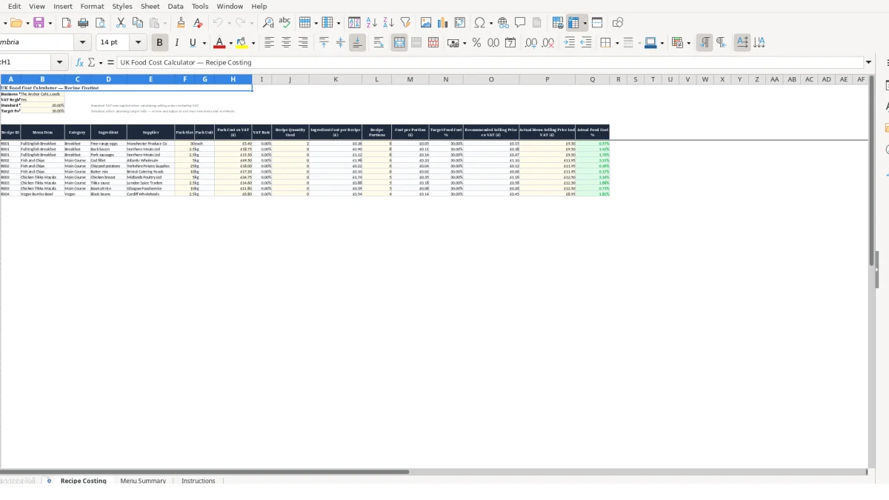This screenshot has width=889, height=500.
Task: Run spelling check
Action: click(285, 23)
